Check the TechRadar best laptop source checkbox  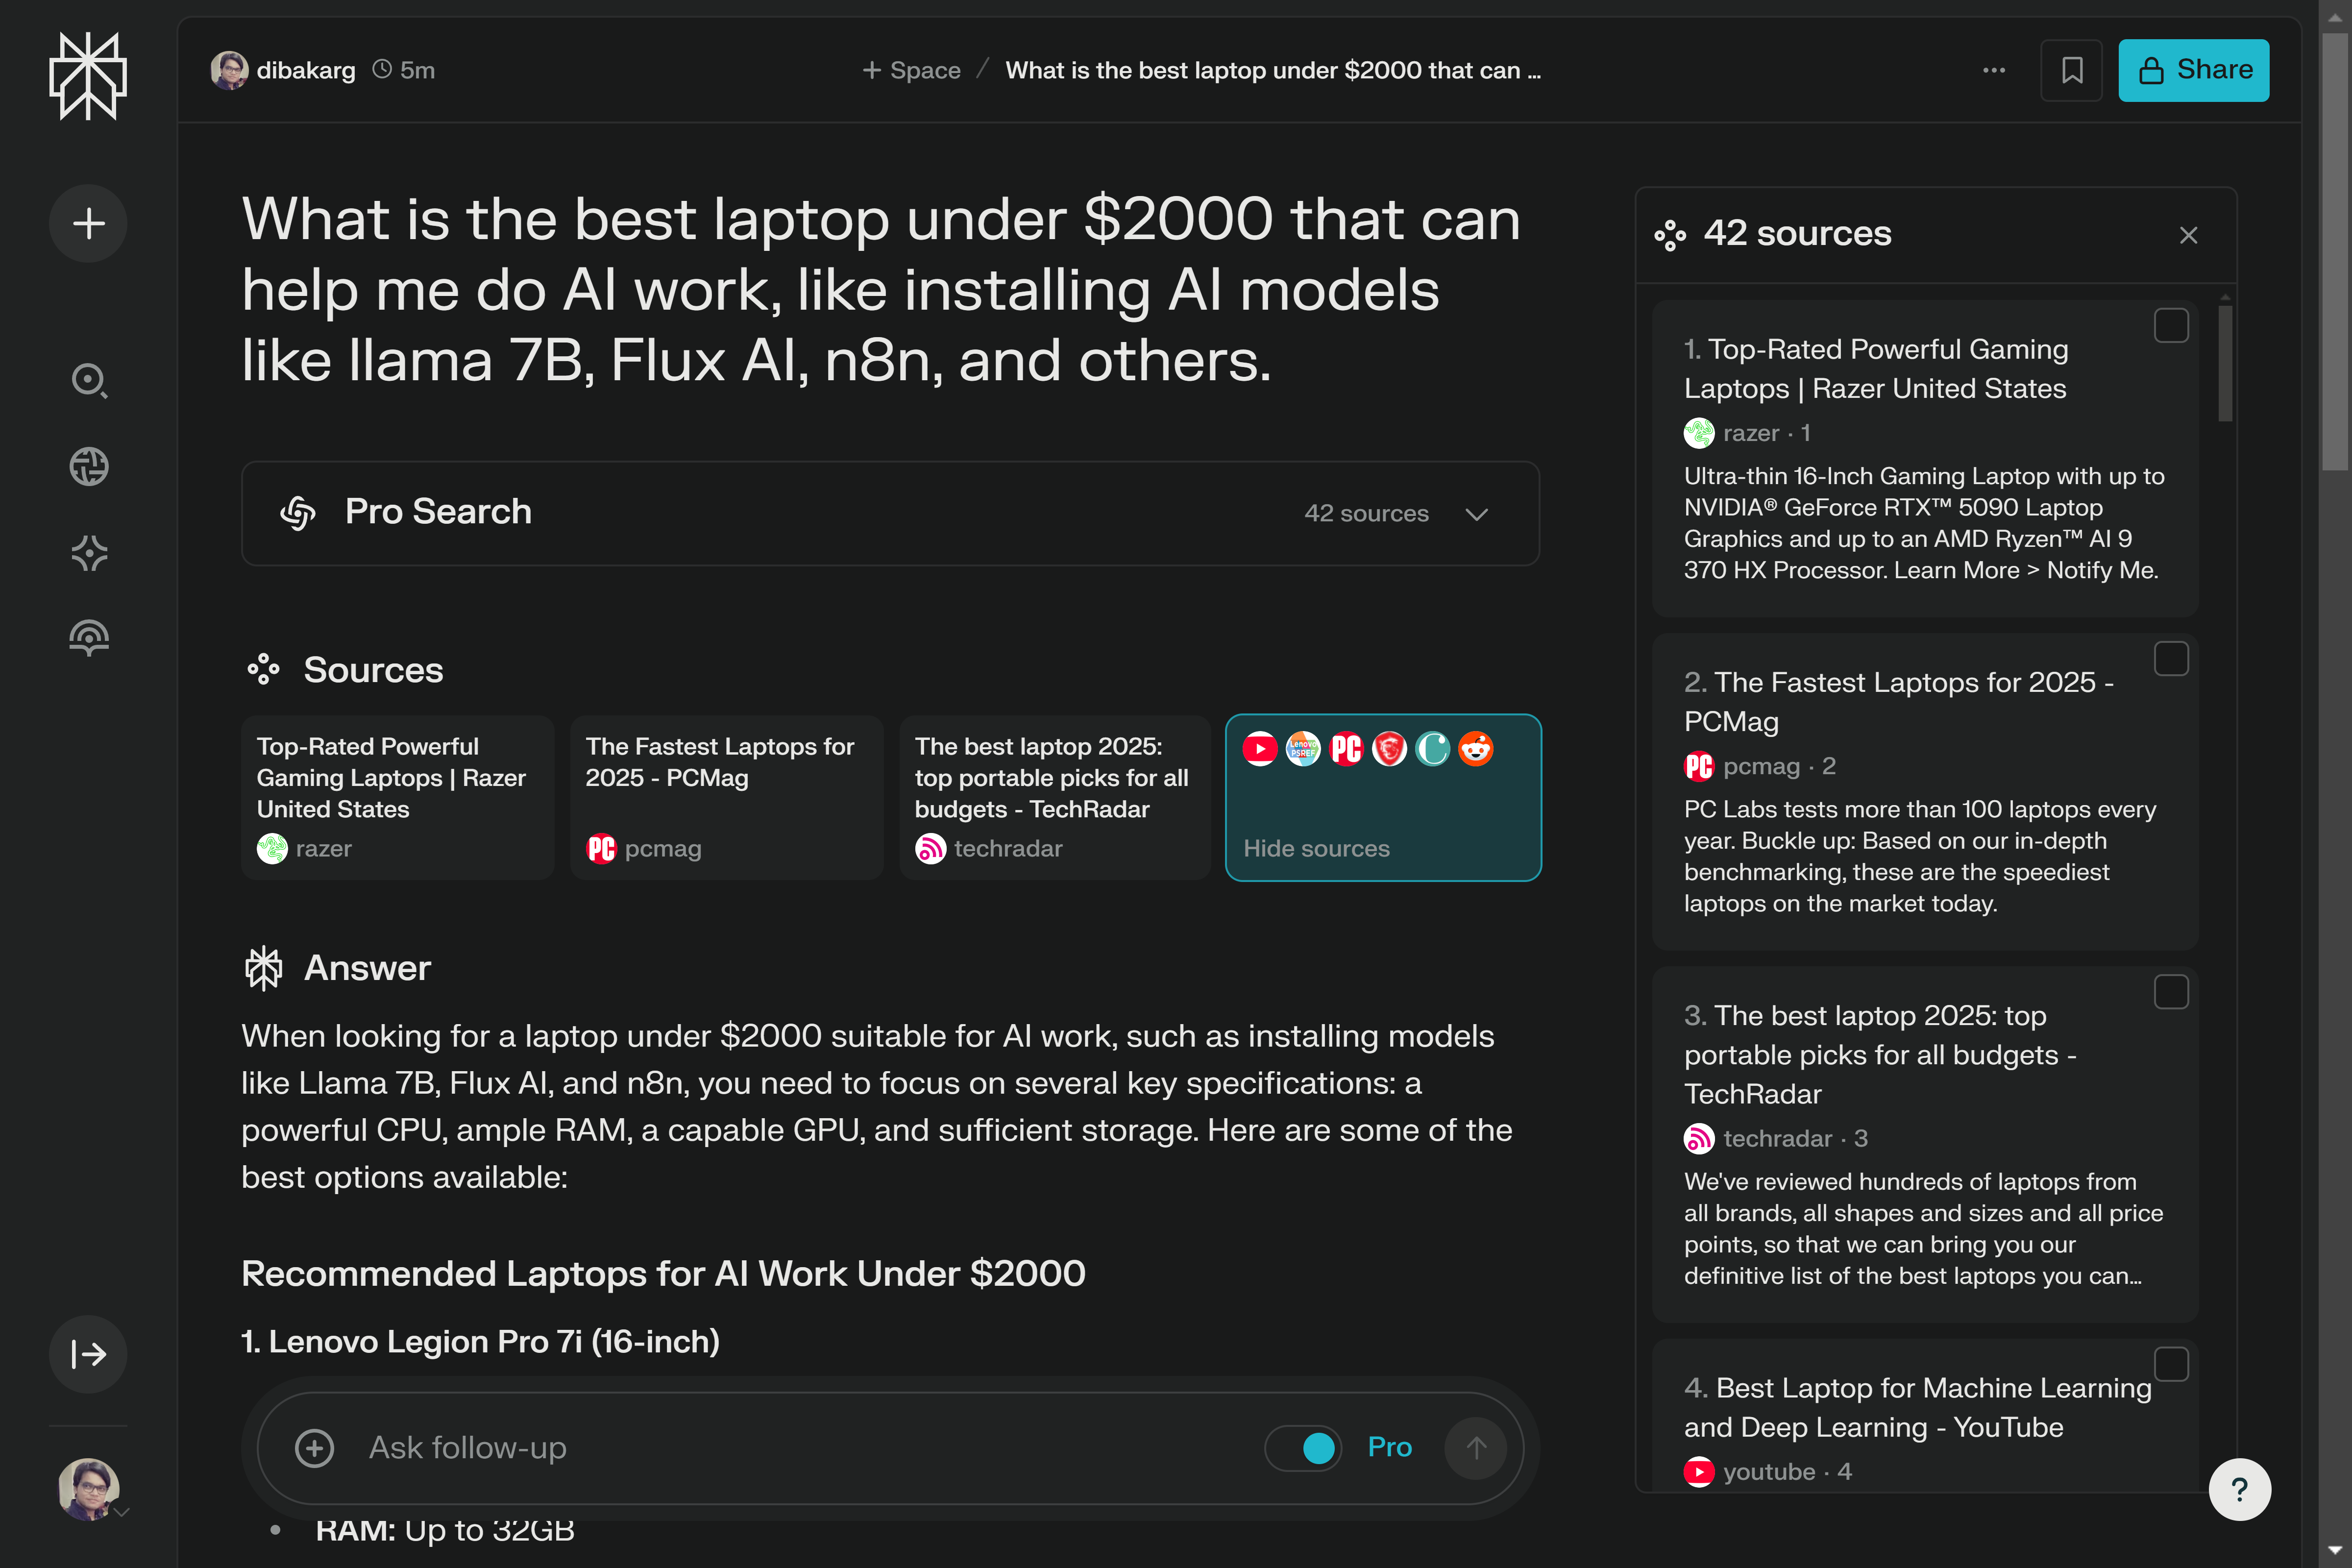(2171, 992)
